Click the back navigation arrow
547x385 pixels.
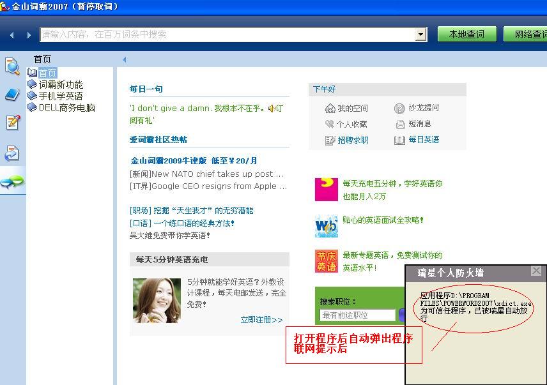point(12,35)
